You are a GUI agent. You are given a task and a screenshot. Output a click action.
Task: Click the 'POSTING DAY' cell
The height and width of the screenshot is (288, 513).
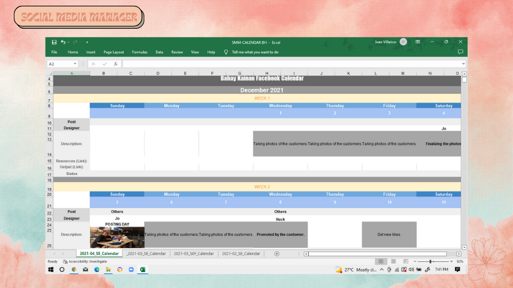[x=117, y=225]
